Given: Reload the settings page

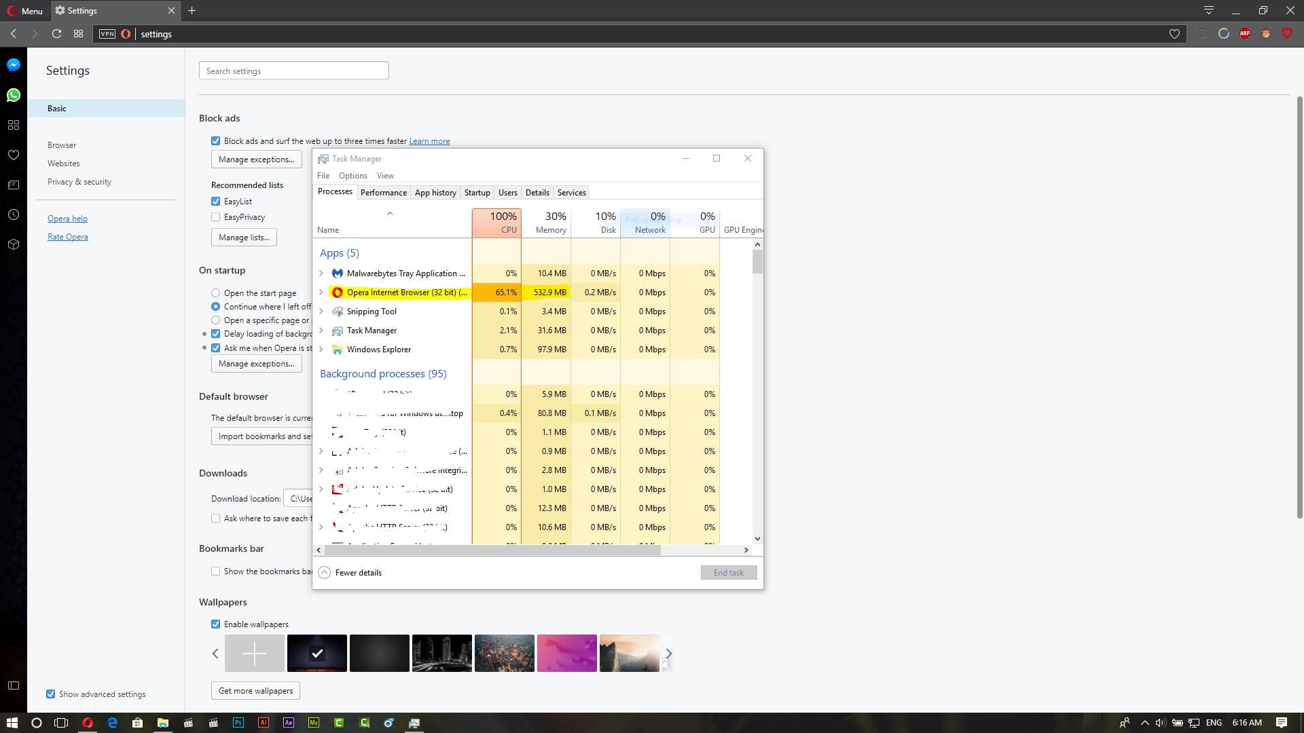Looking at the screenshot, I should point(57,34).
